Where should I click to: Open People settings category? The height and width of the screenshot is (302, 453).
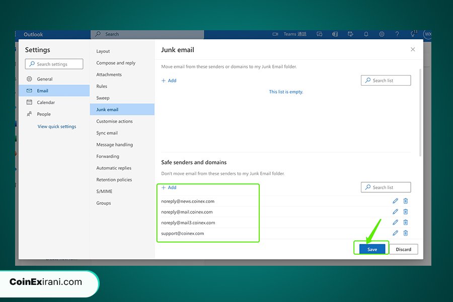(x=54, y=114)
